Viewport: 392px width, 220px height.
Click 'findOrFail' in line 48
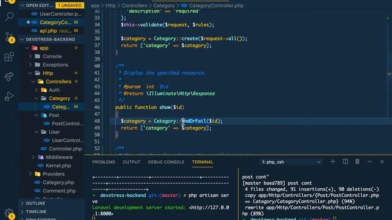pos(194,121)
